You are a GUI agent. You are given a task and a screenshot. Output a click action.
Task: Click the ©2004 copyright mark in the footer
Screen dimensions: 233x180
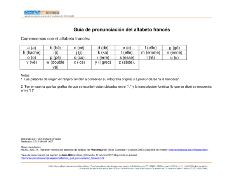[x=50, y=166]
